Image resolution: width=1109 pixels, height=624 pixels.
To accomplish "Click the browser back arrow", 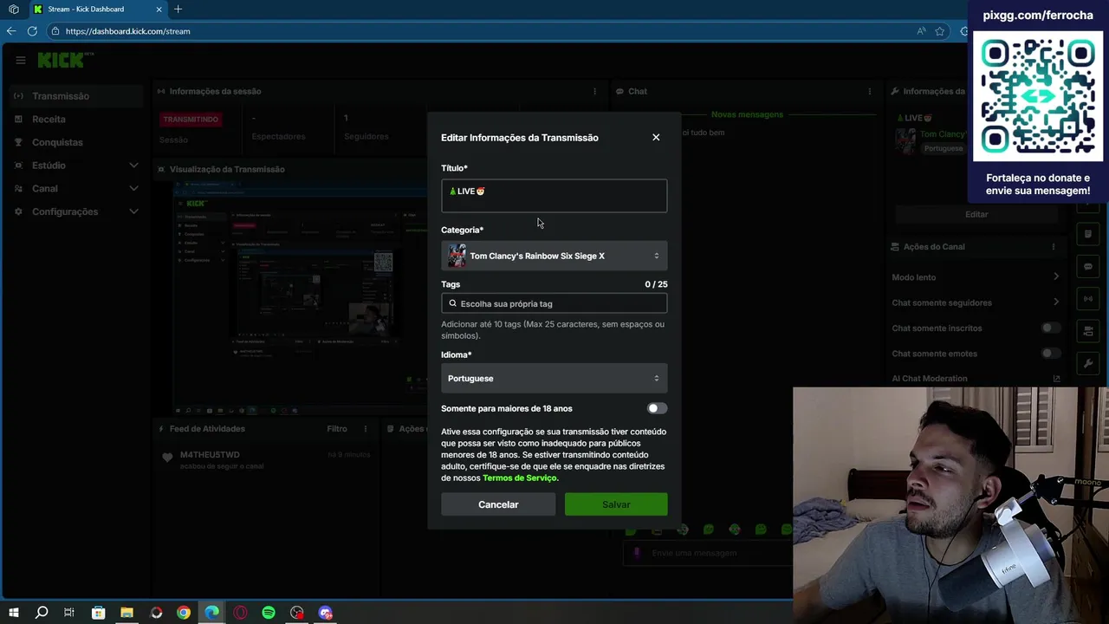I will pyautogui.click(x=11, y=31).
